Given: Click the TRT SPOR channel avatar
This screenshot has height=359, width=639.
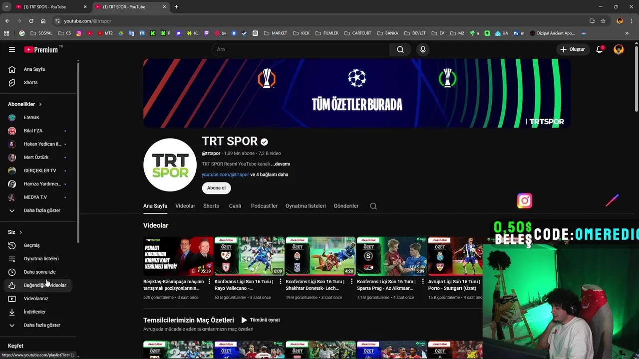Looking at the screenshot, I should point(170,165).
